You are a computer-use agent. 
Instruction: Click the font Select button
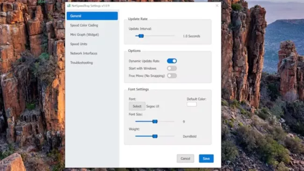137,106
